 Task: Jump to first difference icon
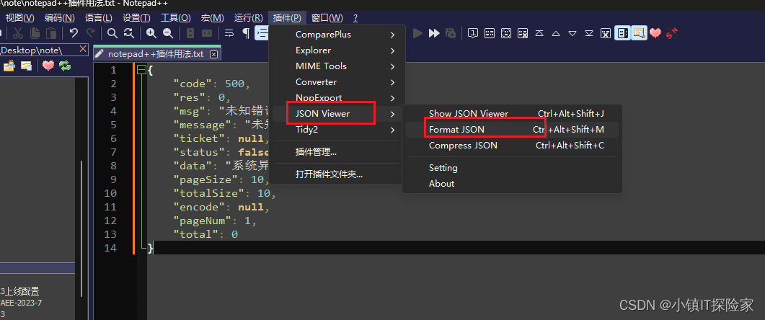pyautogui.click(x=539, y=33)
